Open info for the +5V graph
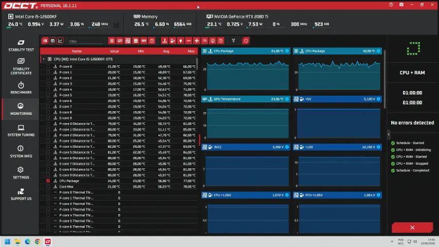 point(378,99)
